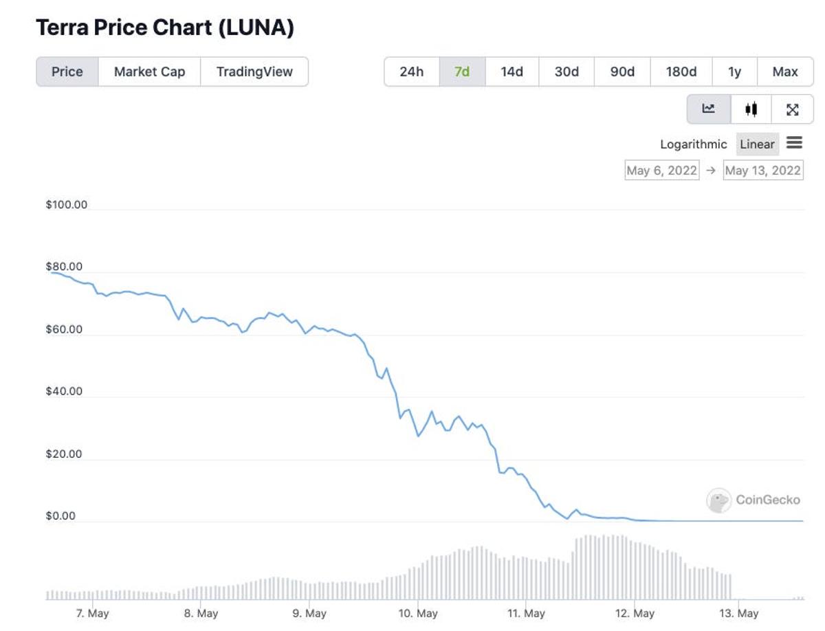
Task: Show the 1 year chart
Action: (734, 71)
